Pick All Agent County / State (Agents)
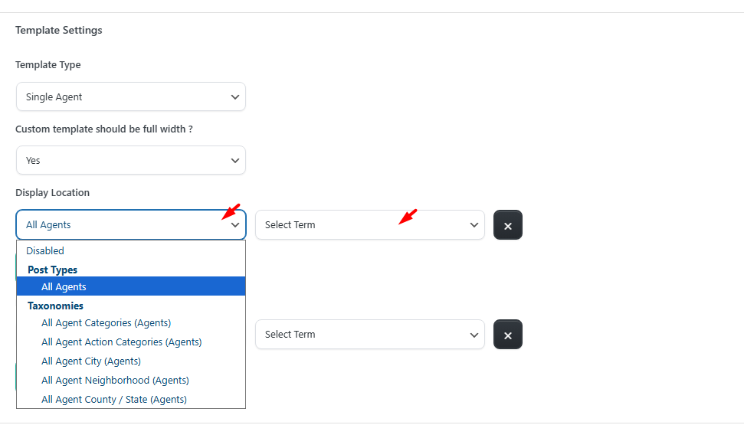 pyautogui.click(x=114, y=400)
